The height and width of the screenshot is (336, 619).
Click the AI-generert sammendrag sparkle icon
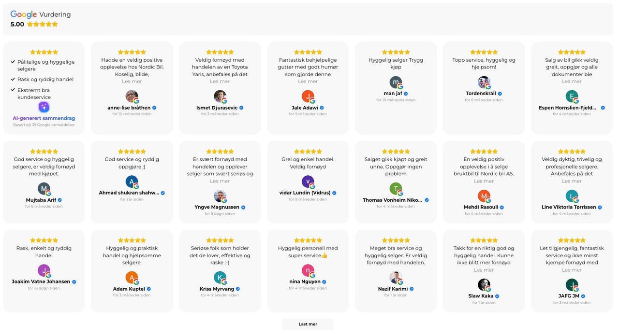click(44, 107)
